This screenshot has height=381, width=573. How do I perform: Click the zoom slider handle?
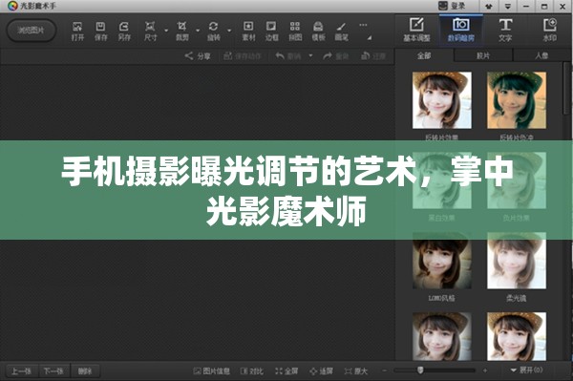click(420, 370)
